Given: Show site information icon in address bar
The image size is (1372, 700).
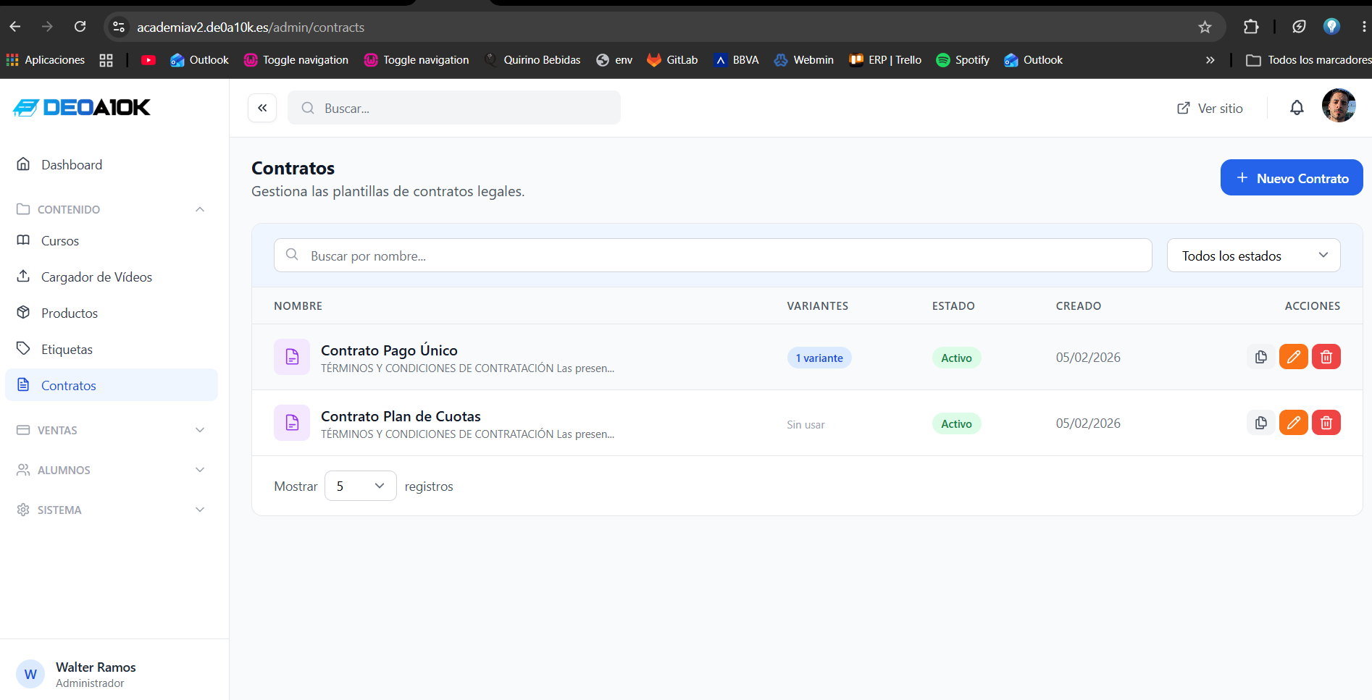Looking at the screenshot, I should click(119, 27).
